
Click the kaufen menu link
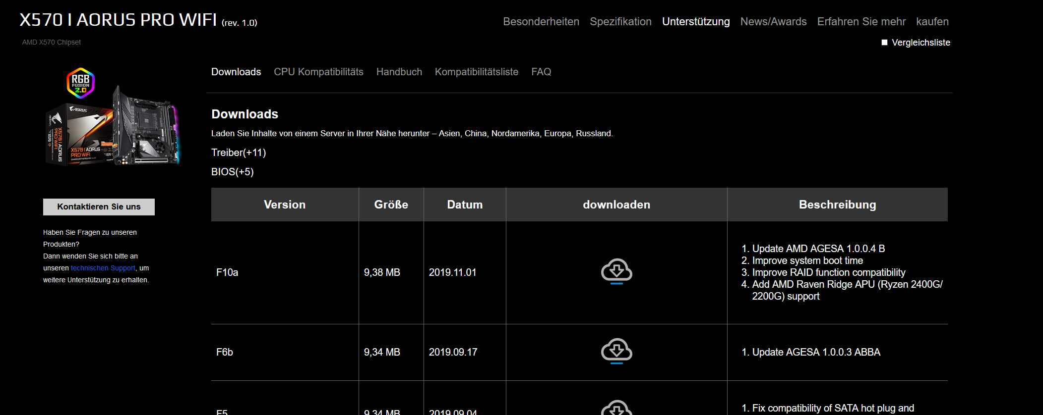[932, 22]
